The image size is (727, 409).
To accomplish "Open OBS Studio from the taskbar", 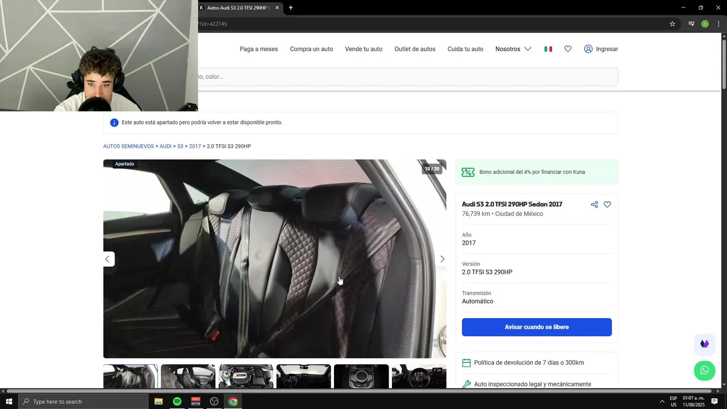I will 214,402.
